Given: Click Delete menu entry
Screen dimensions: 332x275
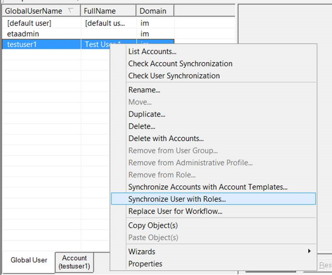Looking at the screenshot, I should pyautogui.click(x=142, y=126).
